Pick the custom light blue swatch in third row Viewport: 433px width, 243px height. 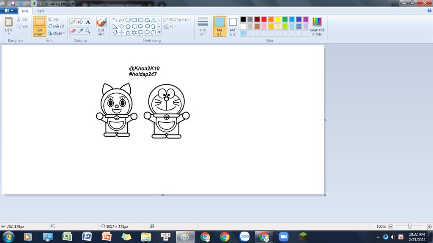[x=243, y=33]
